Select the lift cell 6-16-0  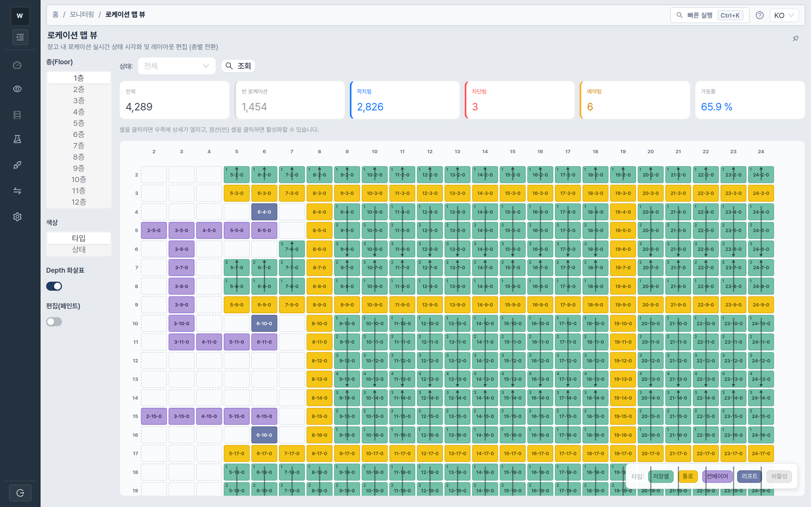264,435
